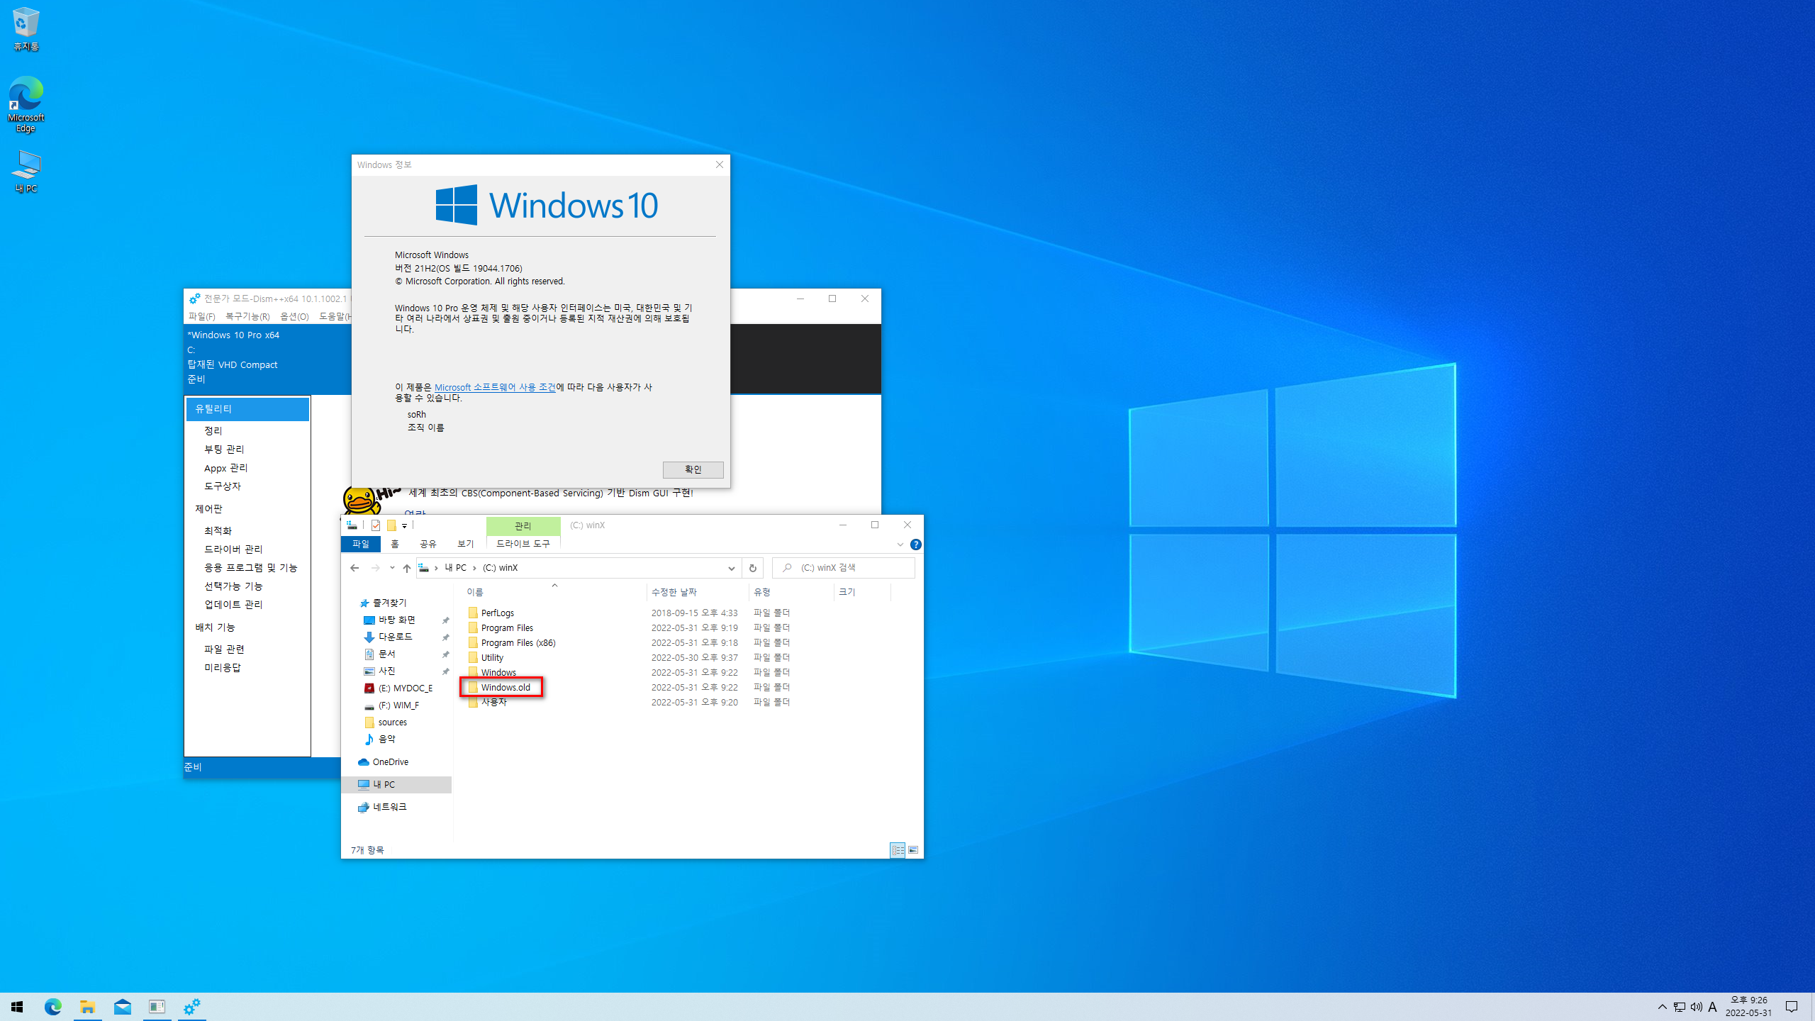Screen dimensions: 1815x1021
Task: Select 부팅 관리 in Dism++ sidebar
Action: (x=224, y=449)
